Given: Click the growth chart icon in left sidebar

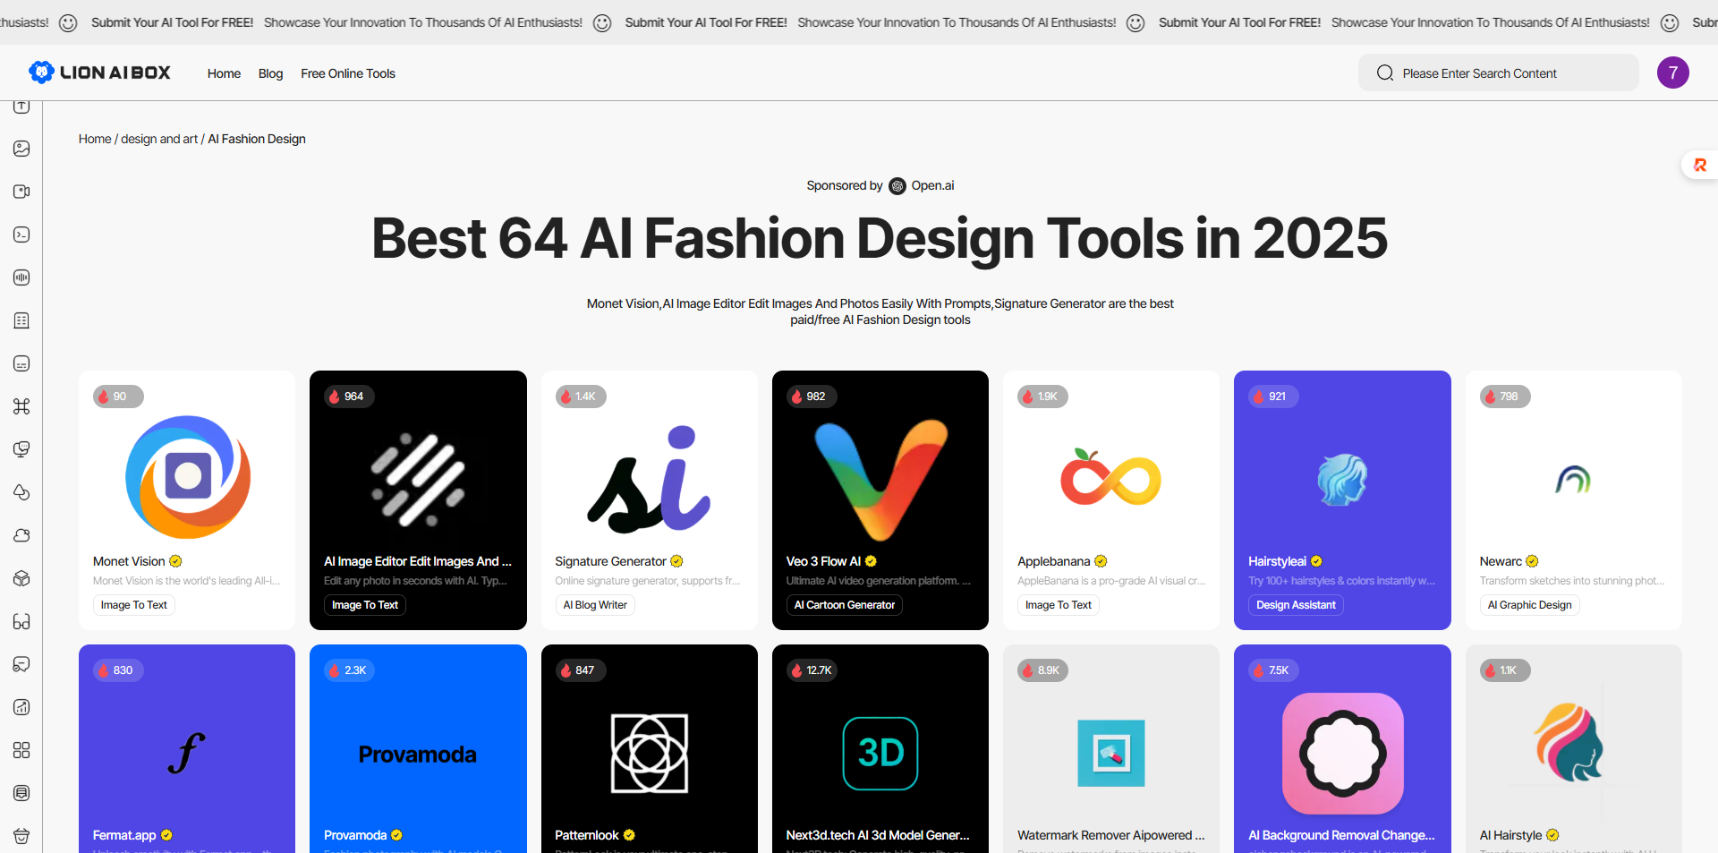Looking at the screenshot, I should [x=21, y=707].
